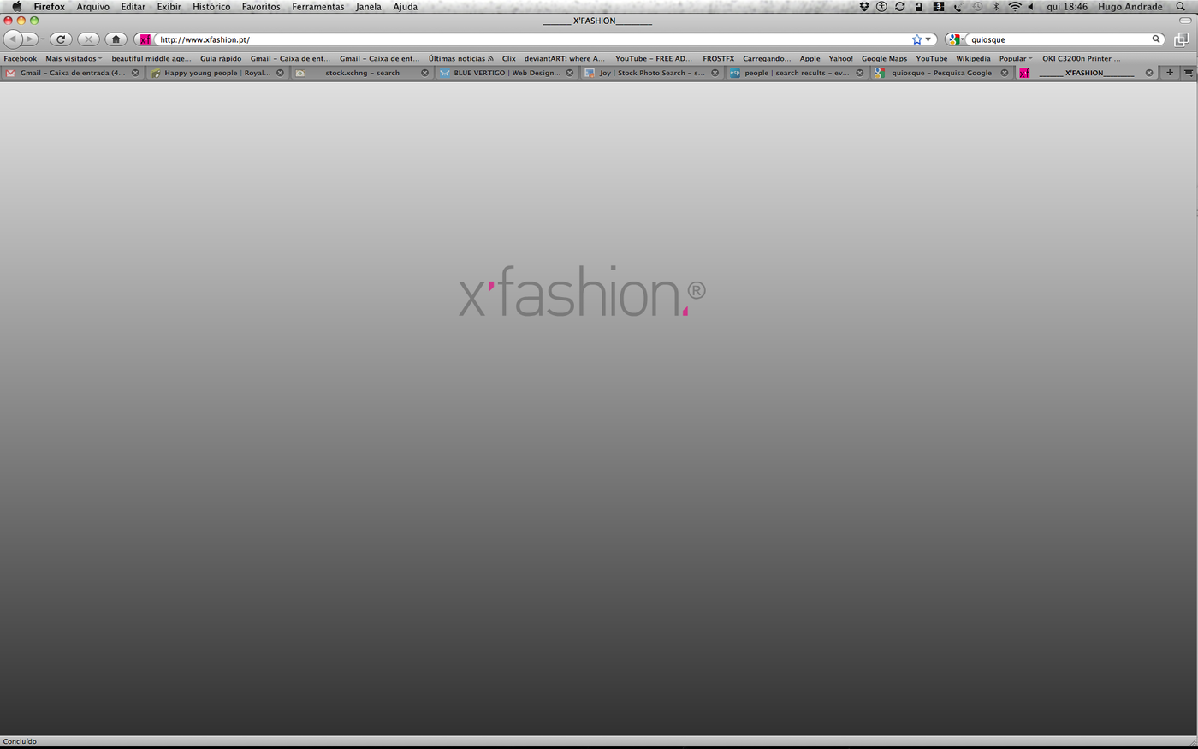The image size is (1198, 749).
Task: List all tabs with the tab-list button
Action: click(1189, 73)
